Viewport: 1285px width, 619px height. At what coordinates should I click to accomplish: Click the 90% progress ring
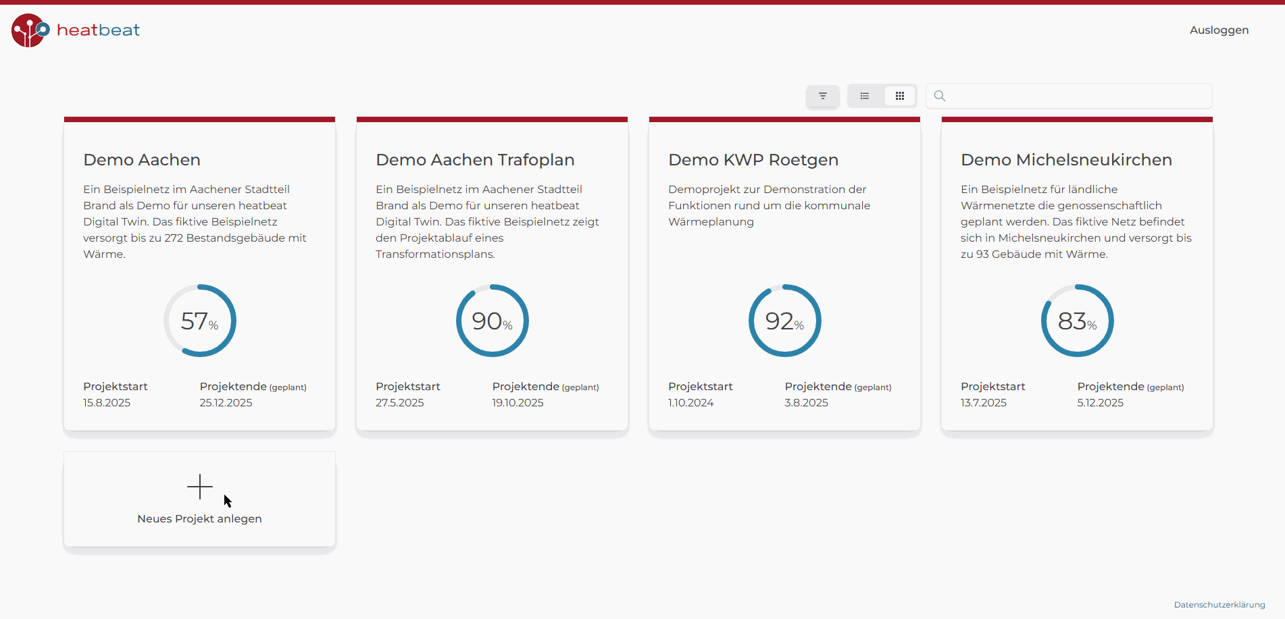click(x=493, y=321)
